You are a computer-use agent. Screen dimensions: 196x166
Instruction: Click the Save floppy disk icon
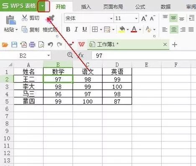coord(14,45)
